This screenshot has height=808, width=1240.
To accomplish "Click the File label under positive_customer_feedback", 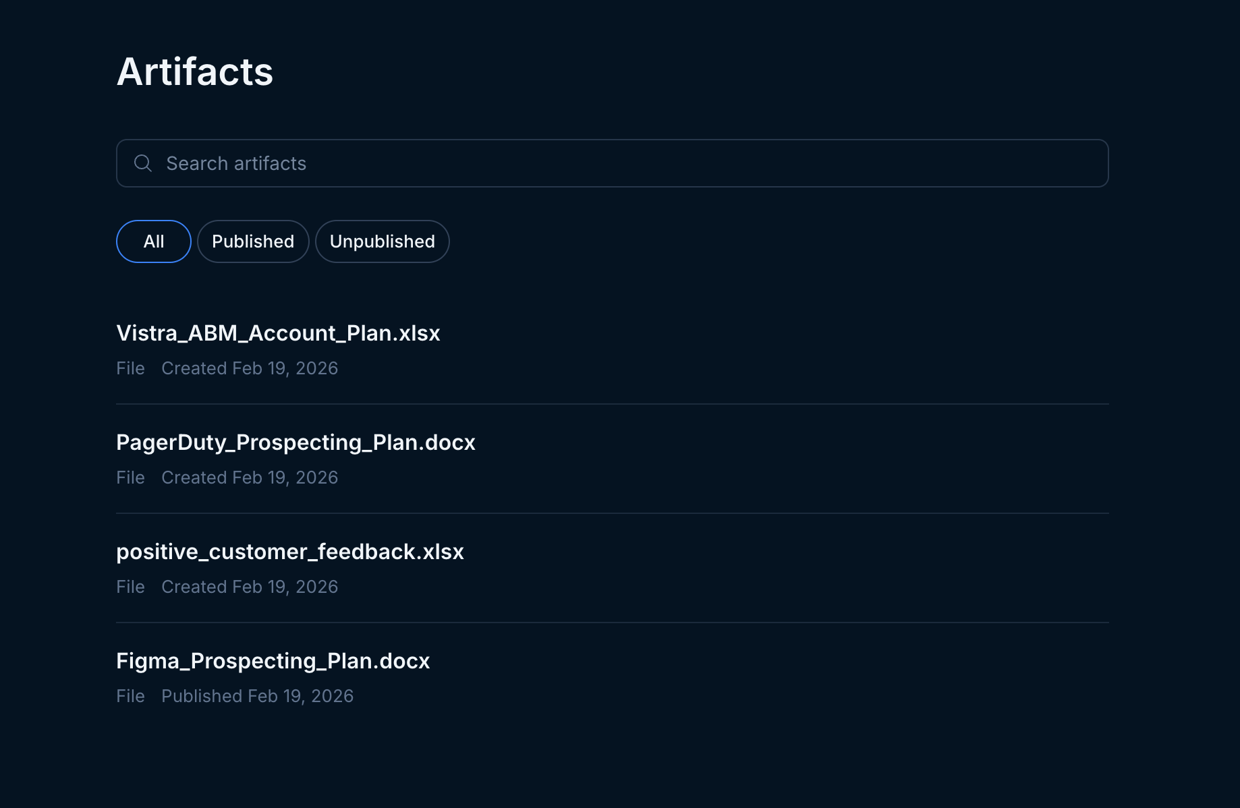I will [x=130, y=587].
